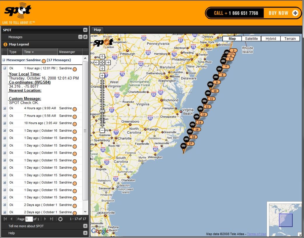The height and width of the screenshot is (238, 304).
Task: Pan map up arrow
Action: [x=102, y=57]
